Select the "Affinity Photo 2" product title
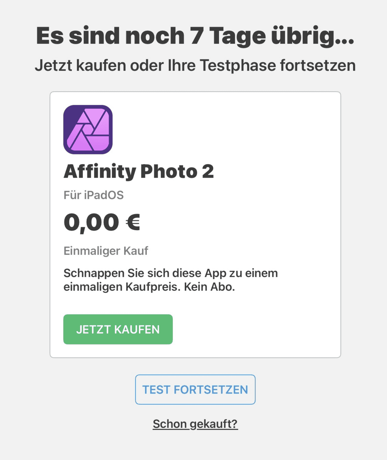 (139, 171)
